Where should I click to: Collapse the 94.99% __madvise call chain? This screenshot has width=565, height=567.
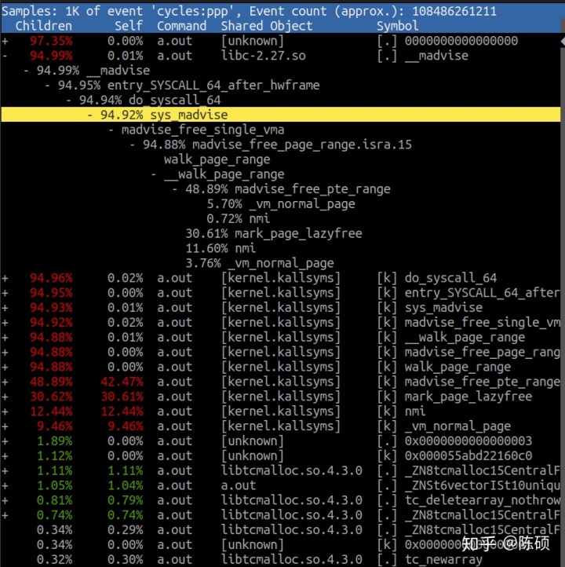pyautogui.click(x=26, y=71)
